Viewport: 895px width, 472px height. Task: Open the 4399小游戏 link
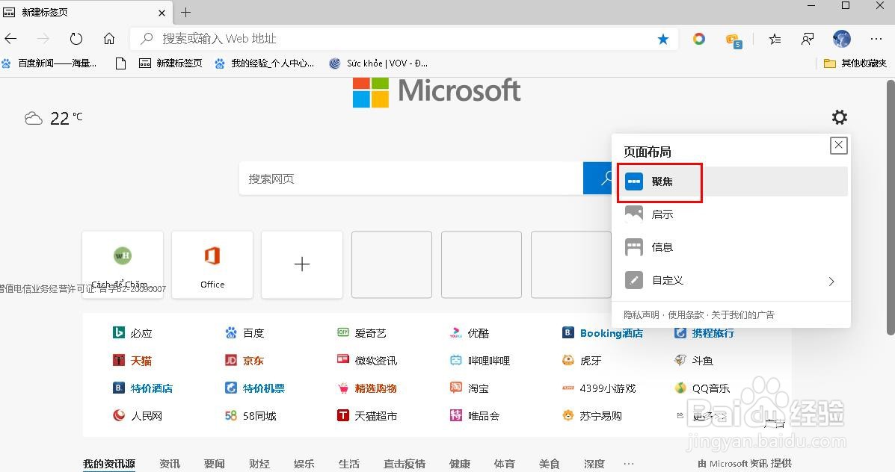(x=600, y=388)
